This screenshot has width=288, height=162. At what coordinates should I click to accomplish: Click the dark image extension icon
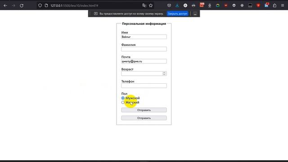(x=250, y=5)
